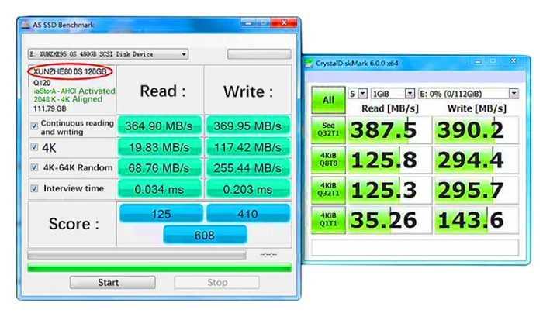Start the 4KiB Q8T8 test
Screen dimensions: 543x320
coord(328,160)
